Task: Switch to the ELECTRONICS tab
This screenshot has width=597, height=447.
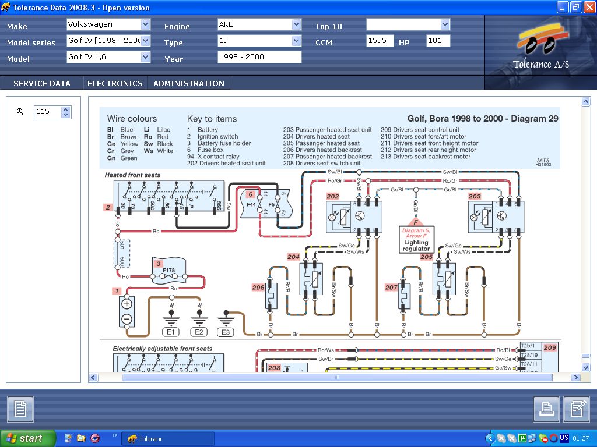Action: pos(115,83)
